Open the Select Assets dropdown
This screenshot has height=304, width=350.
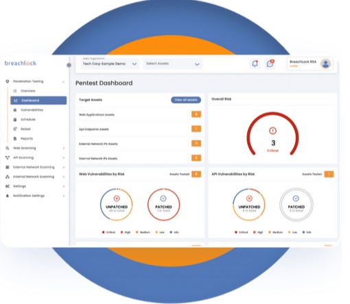tap(172, 64)
